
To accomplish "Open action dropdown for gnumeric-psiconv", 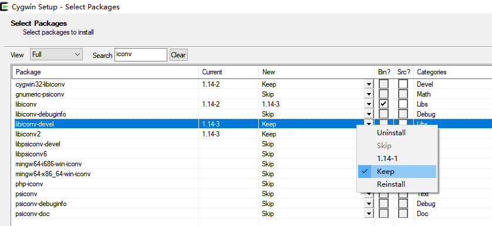I will point(369,94).
